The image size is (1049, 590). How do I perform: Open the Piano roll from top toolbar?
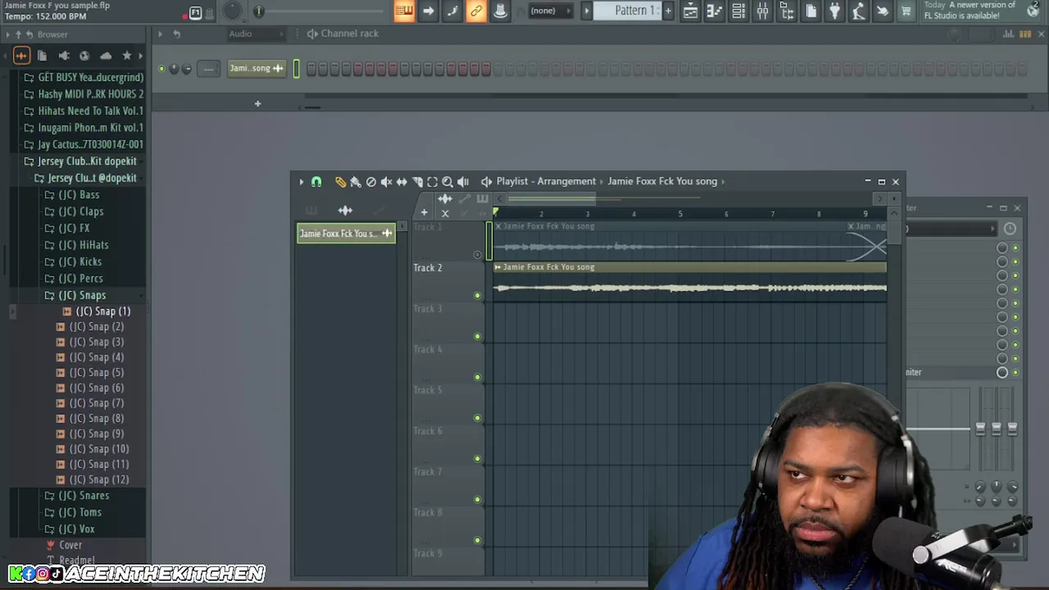click(715, 11)
